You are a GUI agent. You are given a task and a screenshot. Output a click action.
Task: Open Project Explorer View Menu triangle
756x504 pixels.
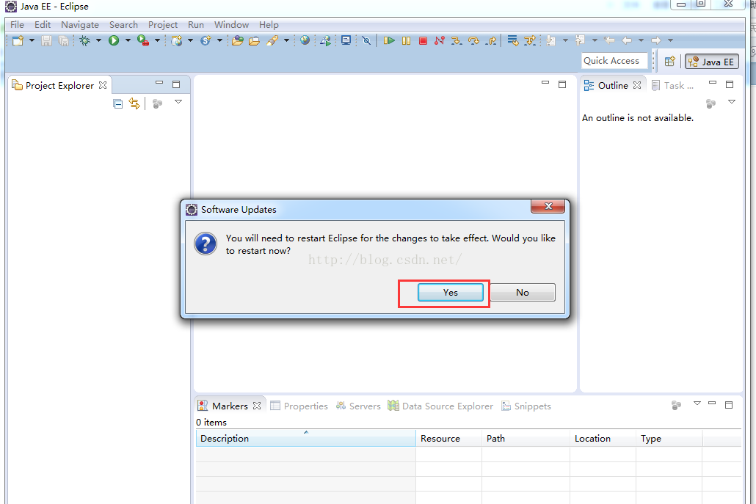click(x=178, y=102)
